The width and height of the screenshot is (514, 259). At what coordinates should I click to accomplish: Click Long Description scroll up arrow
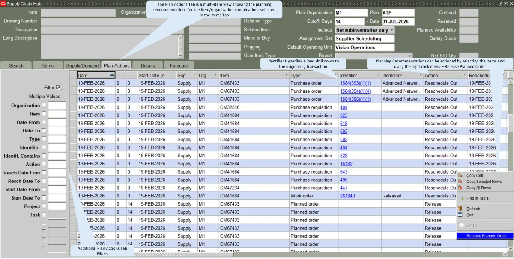point(180,38)
